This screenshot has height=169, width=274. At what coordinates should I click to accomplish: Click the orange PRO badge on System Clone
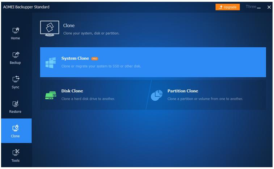coord(94,58)
